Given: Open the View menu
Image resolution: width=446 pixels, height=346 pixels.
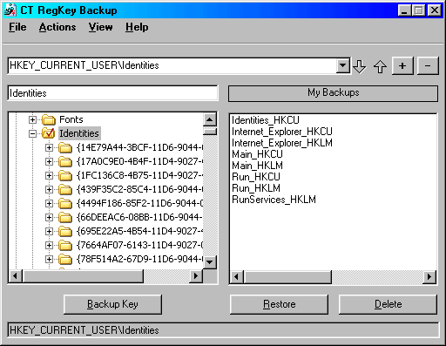Looking at the screenshot, I should (100, 27).
